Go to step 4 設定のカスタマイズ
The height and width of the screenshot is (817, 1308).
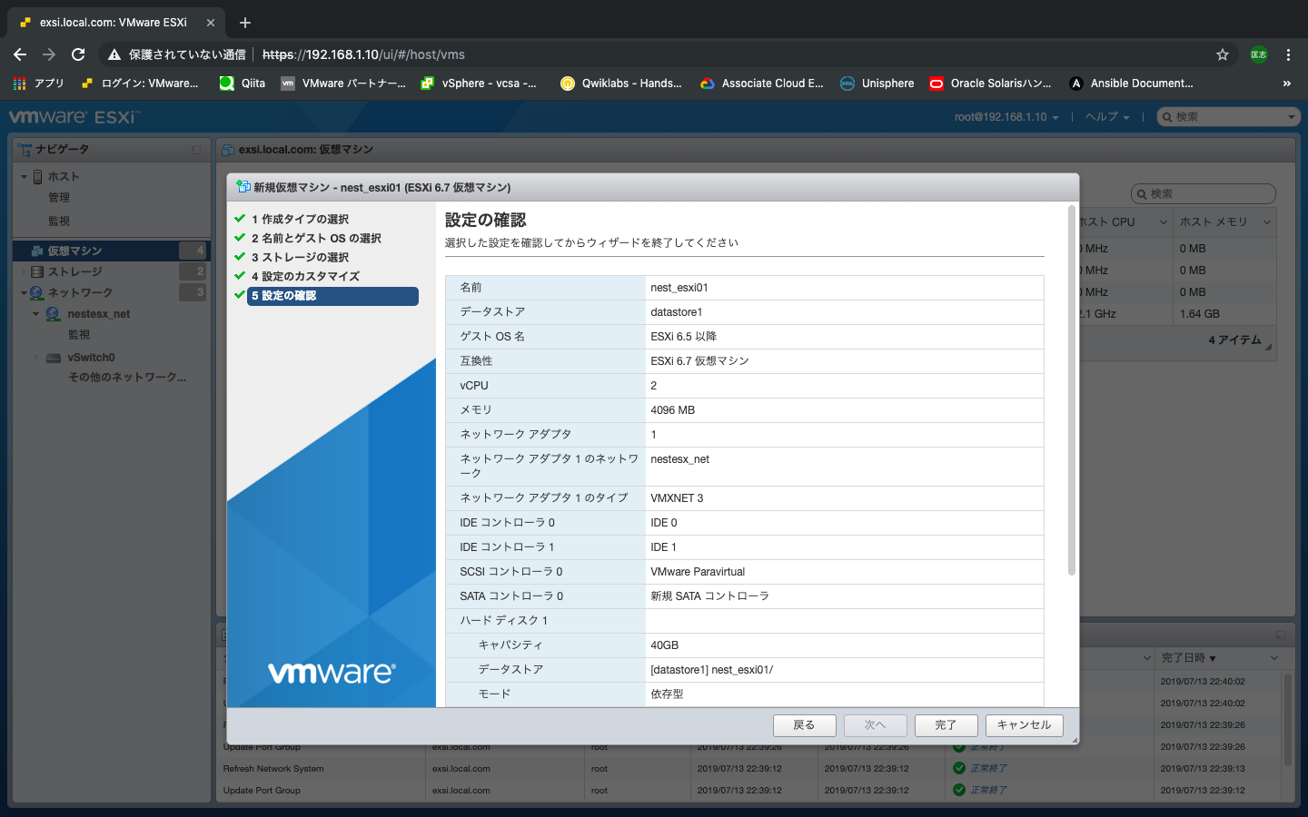(305, 276)
